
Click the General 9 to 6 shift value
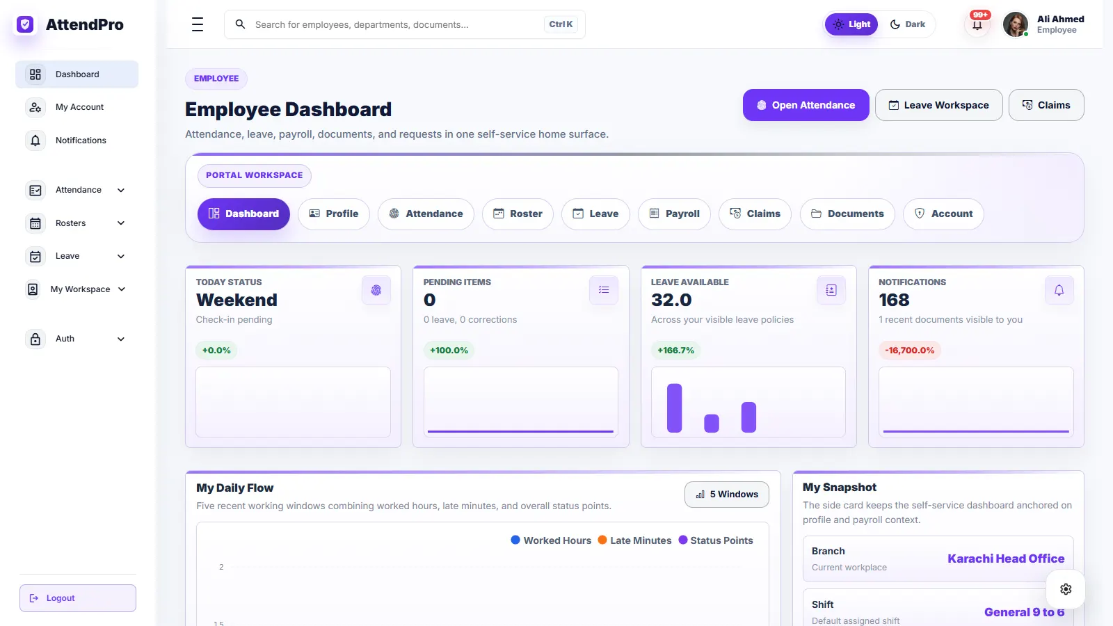point(1024,612)
